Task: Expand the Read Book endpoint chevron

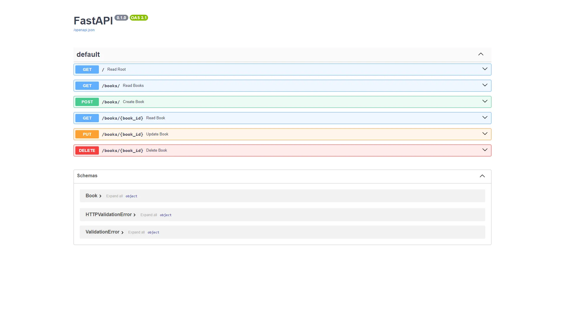Action: pyautogui.click(x=485, y=117)
